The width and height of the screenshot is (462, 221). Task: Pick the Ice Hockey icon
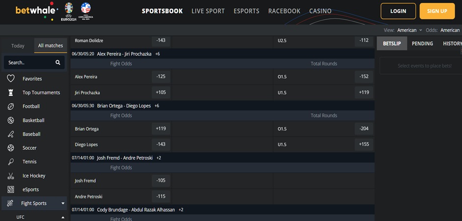11,176
